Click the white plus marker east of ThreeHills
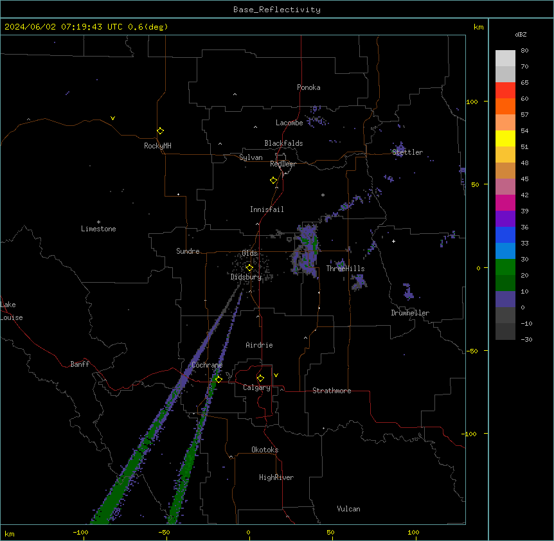This screenshot has width=554, height=541. point(393,241)
